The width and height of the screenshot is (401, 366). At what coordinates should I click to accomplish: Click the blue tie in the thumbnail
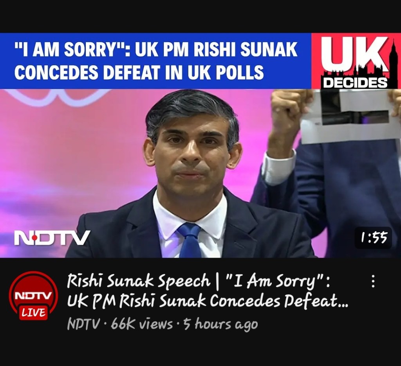[190, 240]
